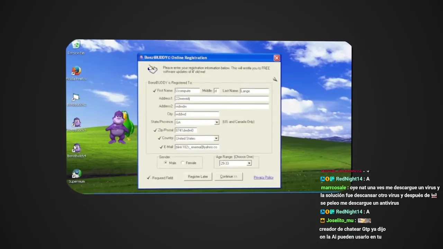Click the chat username marrcosale
443x249 pixels.
pos(333,187)
